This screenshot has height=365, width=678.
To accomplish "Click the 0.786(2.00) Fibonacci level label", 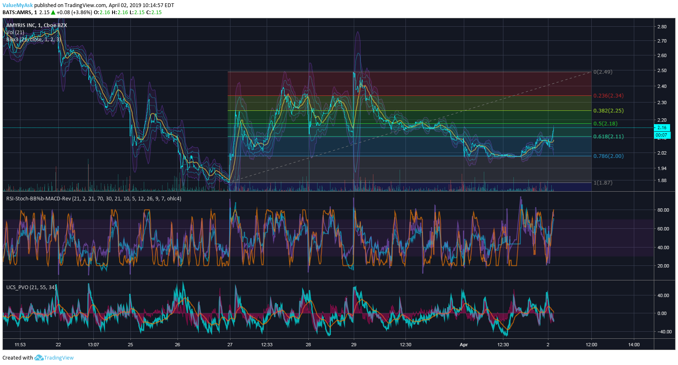I will coord(608,156).
